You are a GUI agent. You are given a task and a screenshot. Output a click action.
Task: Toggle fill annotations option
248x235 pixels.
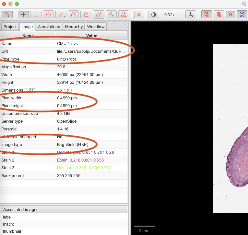pos(219,15)
